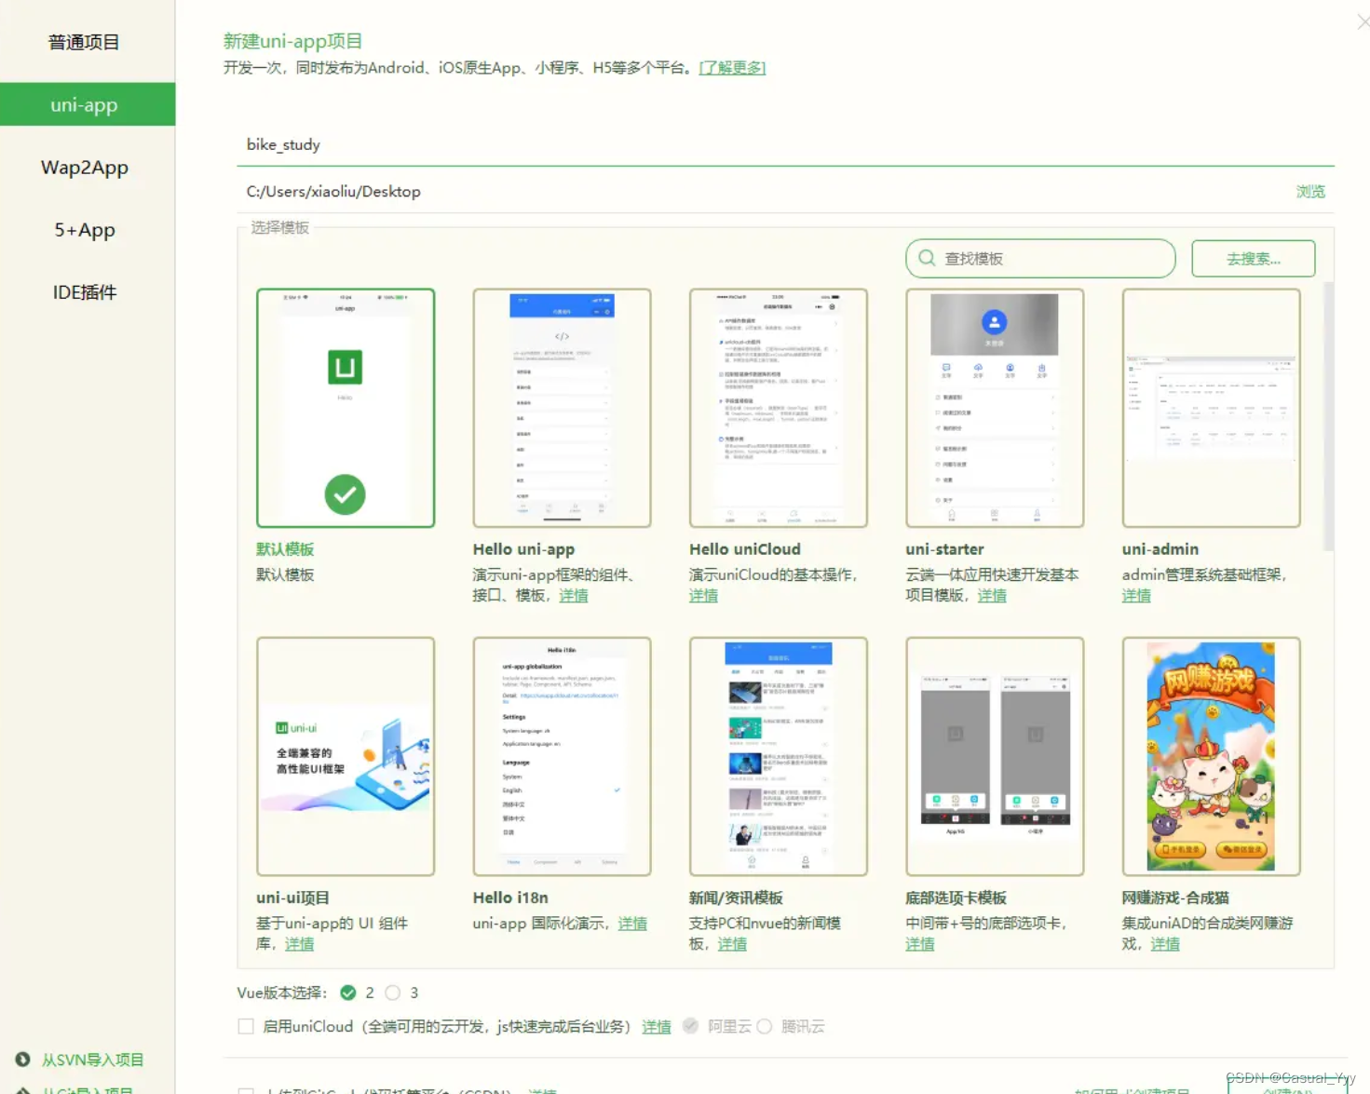Screen dimensions: 1370x1094
Task: Choose the 网赚游戏-合成猫 template thumbnail
Action: point(1211,756)
